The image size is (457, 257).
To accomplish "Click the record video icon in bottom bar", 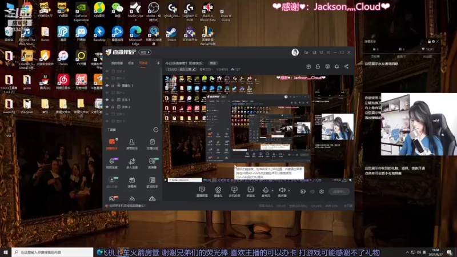I will point(303,191).
